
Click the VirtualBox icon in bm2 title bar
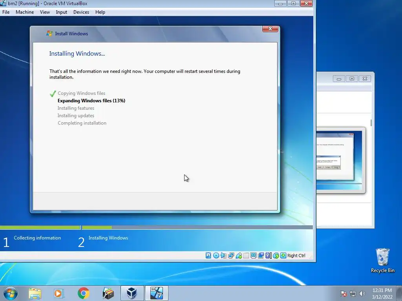3,3
